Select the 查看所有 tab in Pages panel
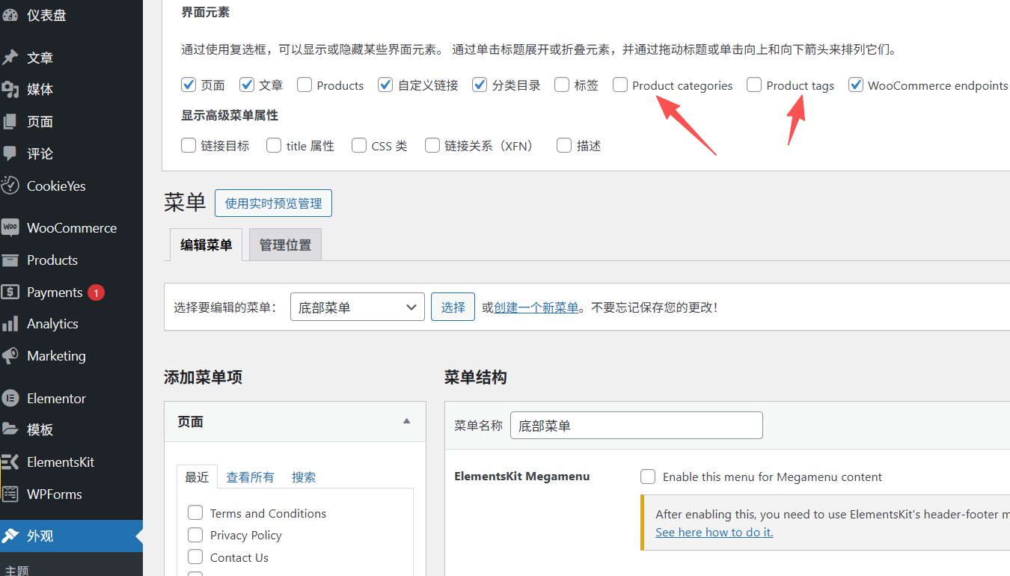Screen dimensions: 1010x576 pos(250,477)
